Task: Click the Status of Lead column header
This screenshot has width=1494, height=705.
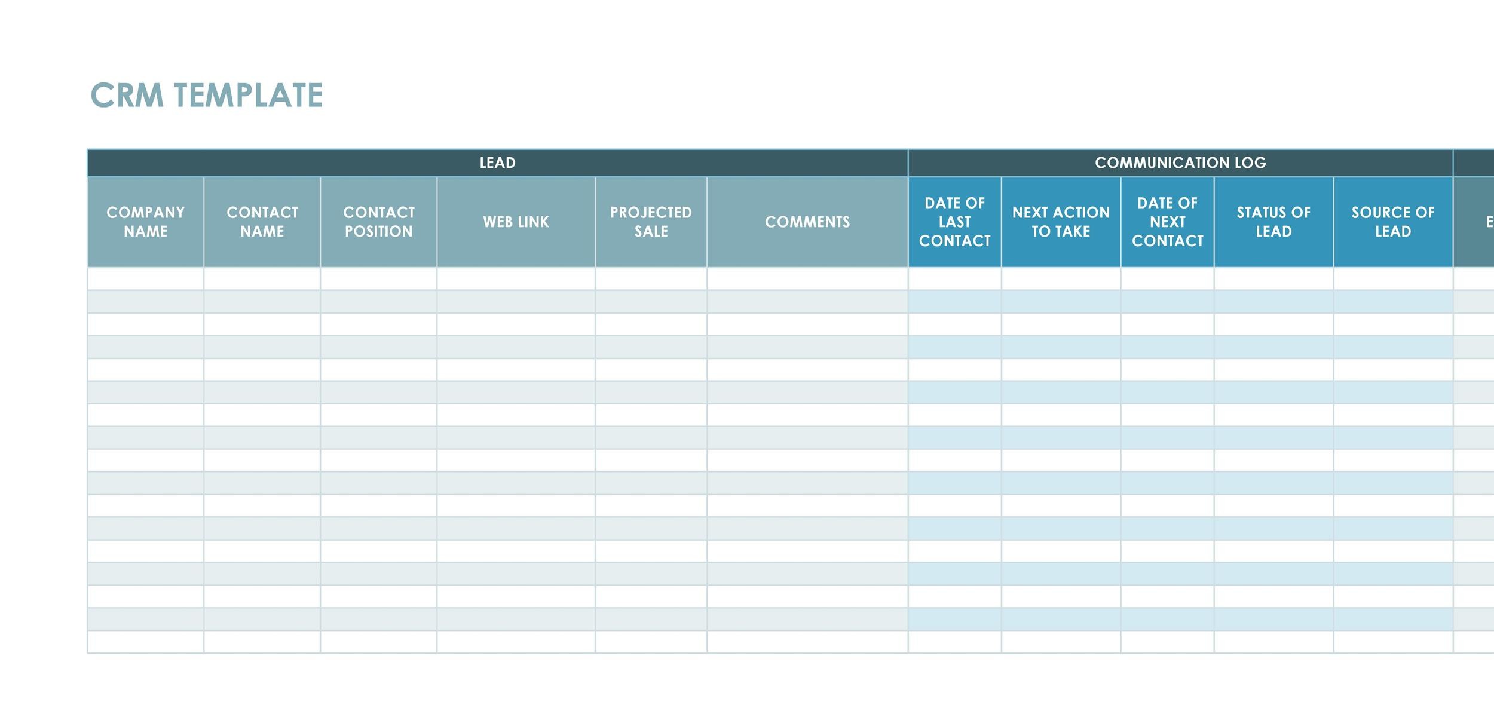Action: tap(1274, 222)
